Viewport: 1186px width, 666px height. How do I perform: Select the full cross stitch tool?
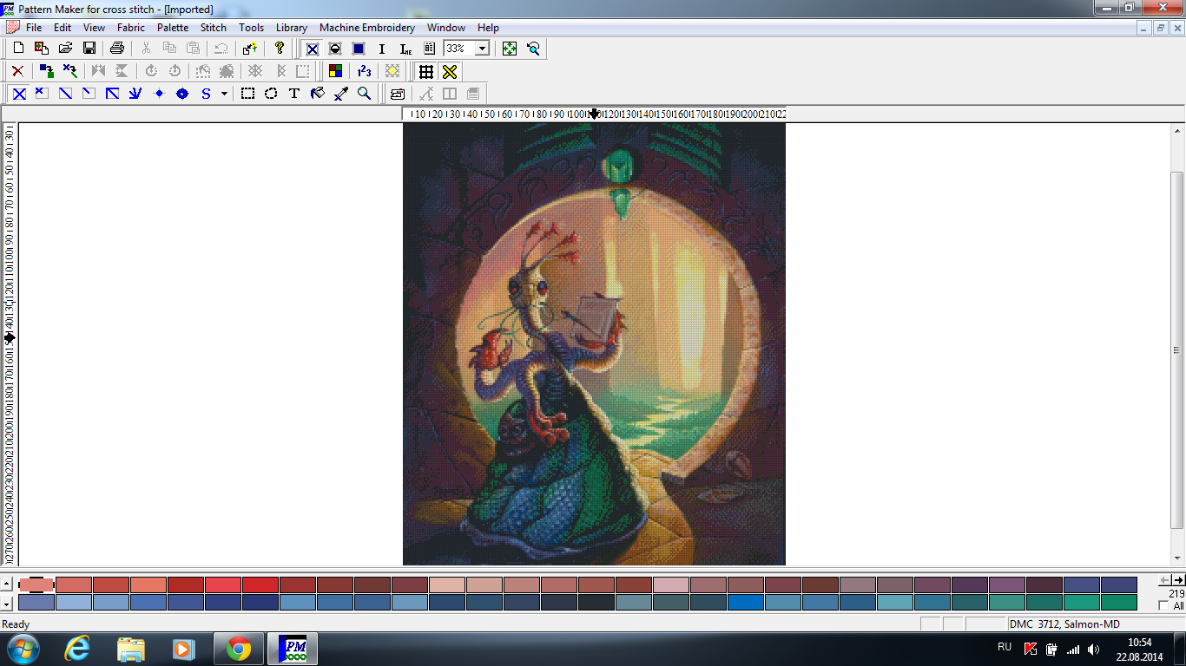tap(18, 94)
